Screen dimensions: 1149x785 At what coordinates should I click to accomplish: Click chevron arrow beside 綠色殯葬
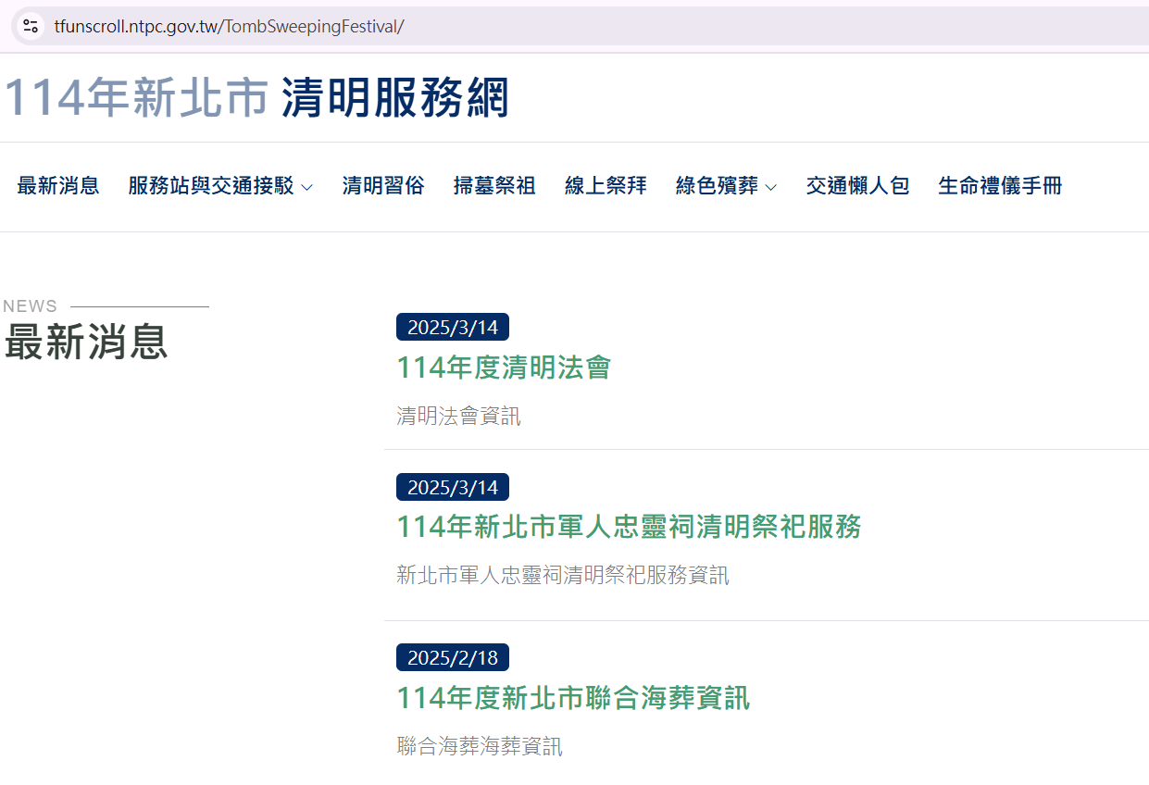(x=771, y=188)
